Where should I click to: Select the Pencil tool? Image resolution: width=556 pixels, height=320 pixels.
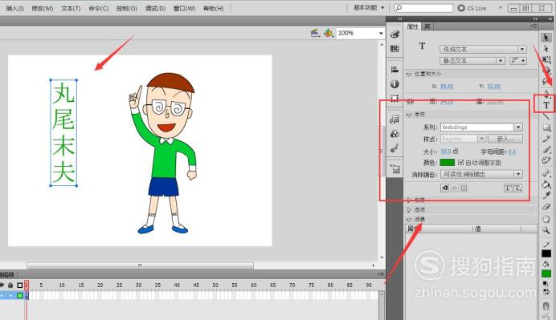[546, 139]
